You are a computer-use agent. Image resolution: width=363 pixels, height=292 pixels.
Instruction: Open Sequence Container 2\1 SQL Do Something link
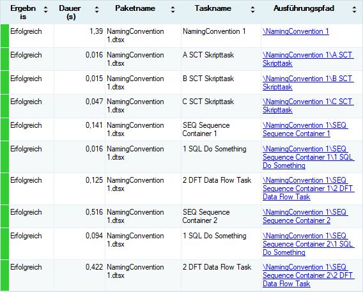point(309,244)
